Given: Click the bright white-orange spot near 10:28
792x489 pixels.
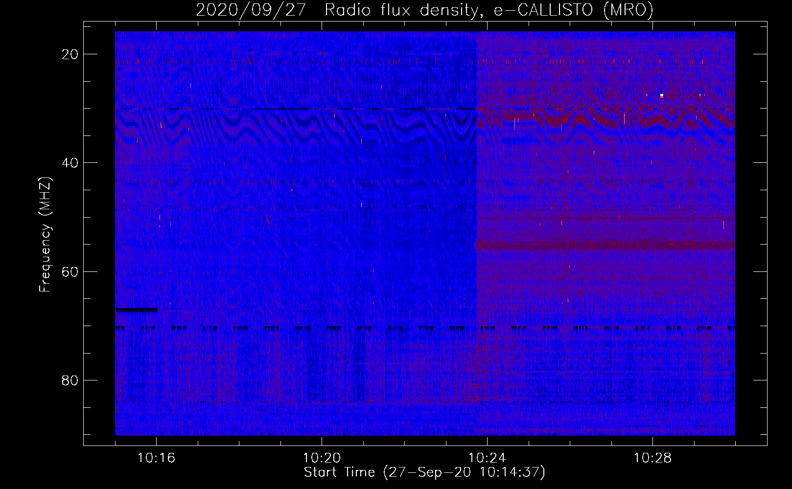Looking at the screenshot, I should click(662, 96).
